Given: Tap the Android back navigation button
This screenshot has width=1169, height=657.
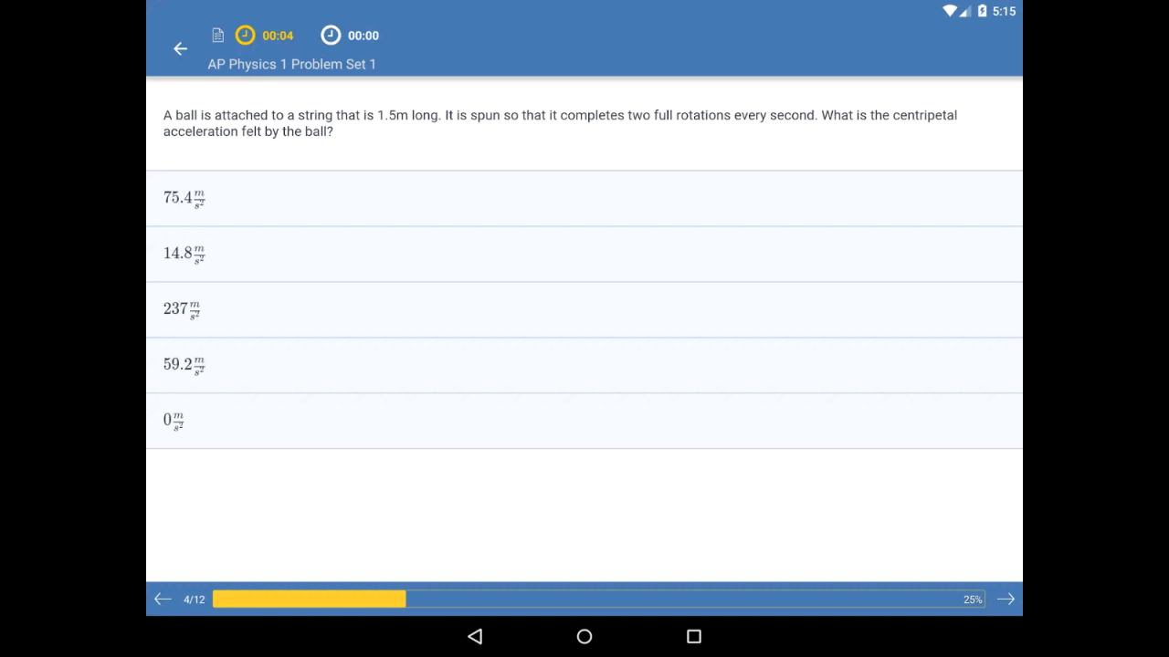Looking at the screenshot, I should pyautogui.click(x=475, y=636).
